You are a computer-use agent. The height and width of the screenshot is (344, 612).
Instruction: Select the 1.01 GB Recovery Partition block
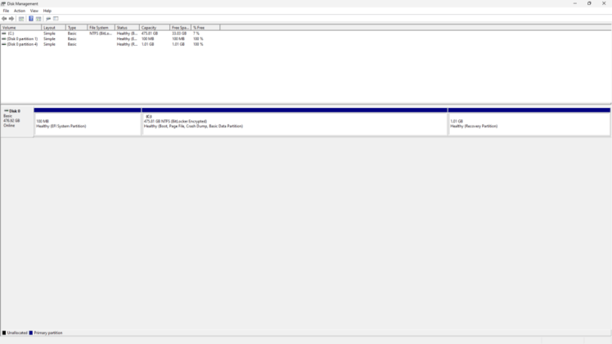click(529, 124)
